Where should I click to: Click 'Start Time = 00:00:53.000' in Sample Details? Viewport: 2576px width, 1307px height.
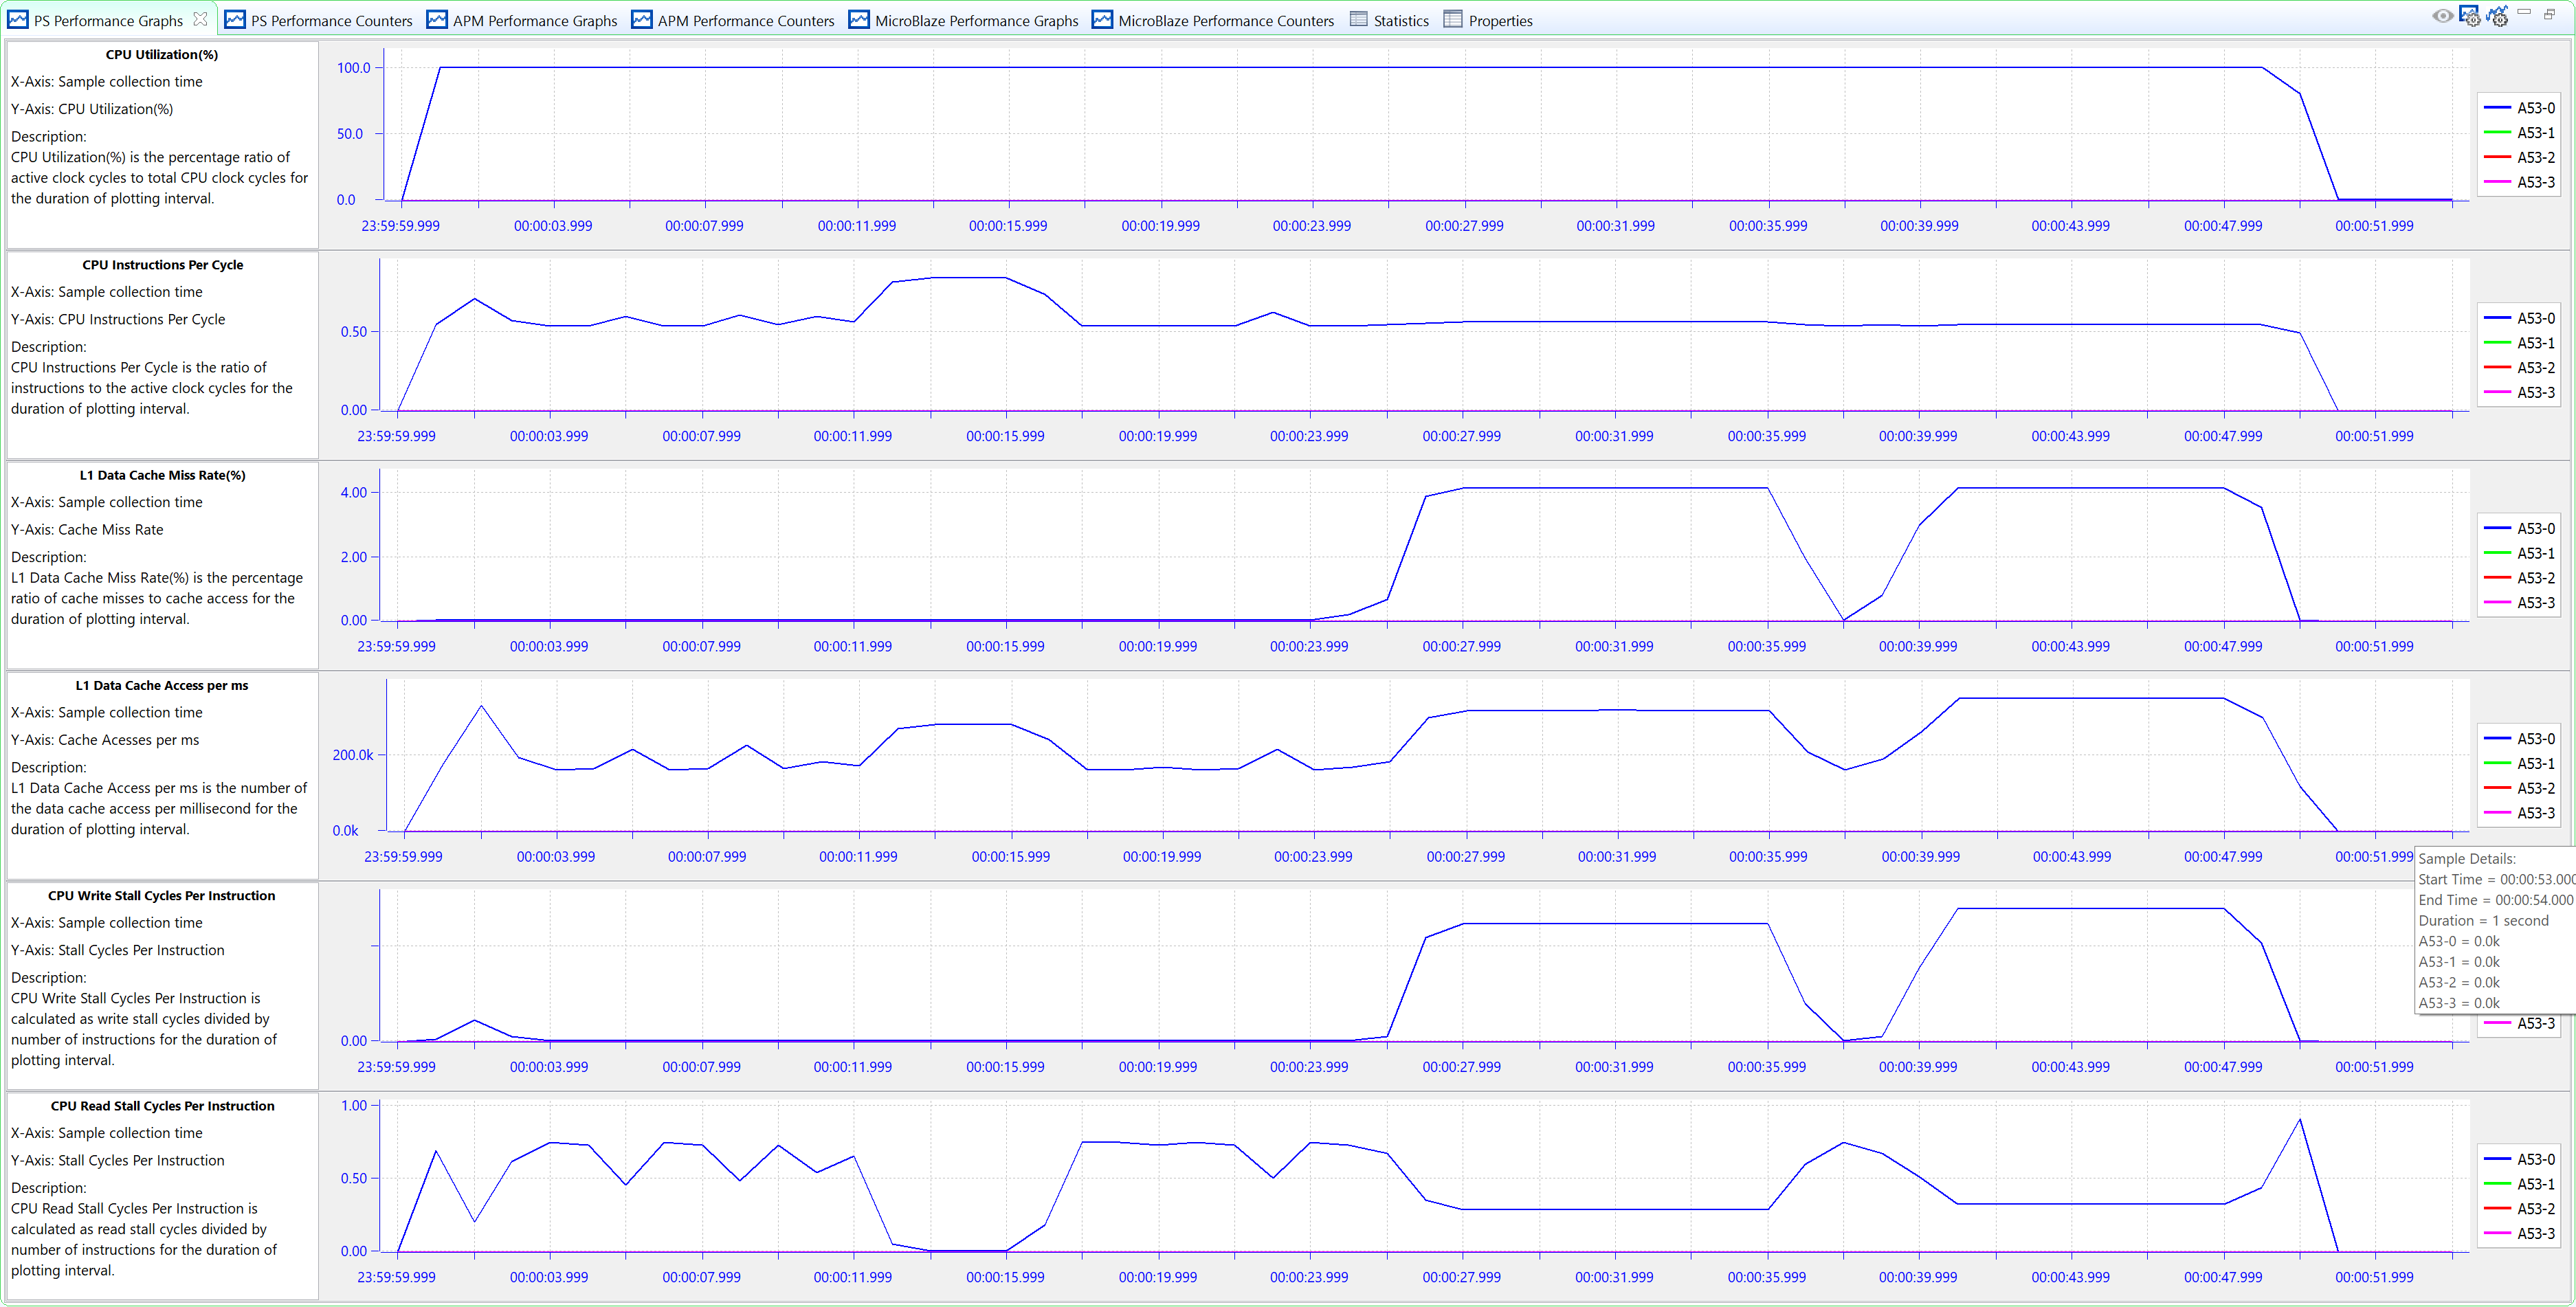tap(2496, 879)
